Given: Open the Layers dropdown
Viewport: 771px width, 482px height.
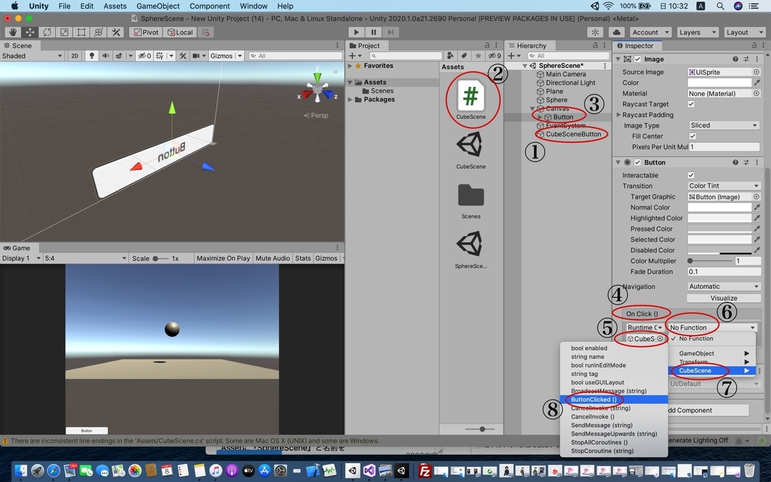Looking at the screenshot, I should point(696,32).
